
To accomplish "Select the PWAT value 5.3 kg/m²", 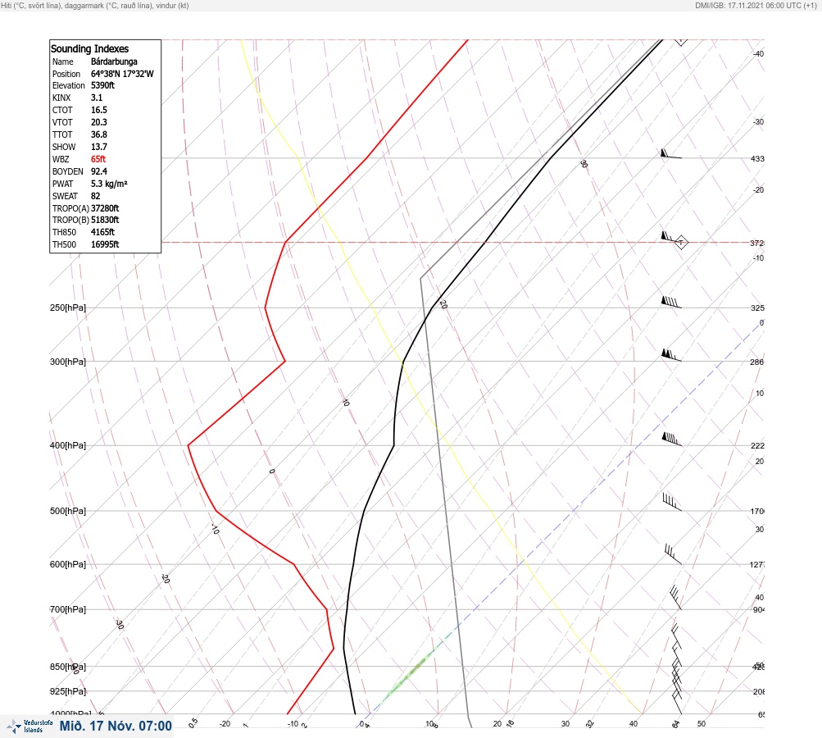I will tap(109, 184).
